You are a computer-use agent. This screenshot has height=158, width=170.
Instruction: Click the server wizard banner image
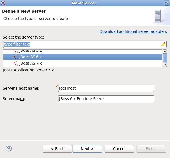pyautogui.click(x=158, y=16)
